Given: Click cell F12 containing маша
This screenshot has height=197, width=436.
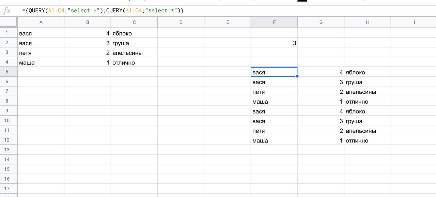Looking at the screenshot, I should coord(274,140).
